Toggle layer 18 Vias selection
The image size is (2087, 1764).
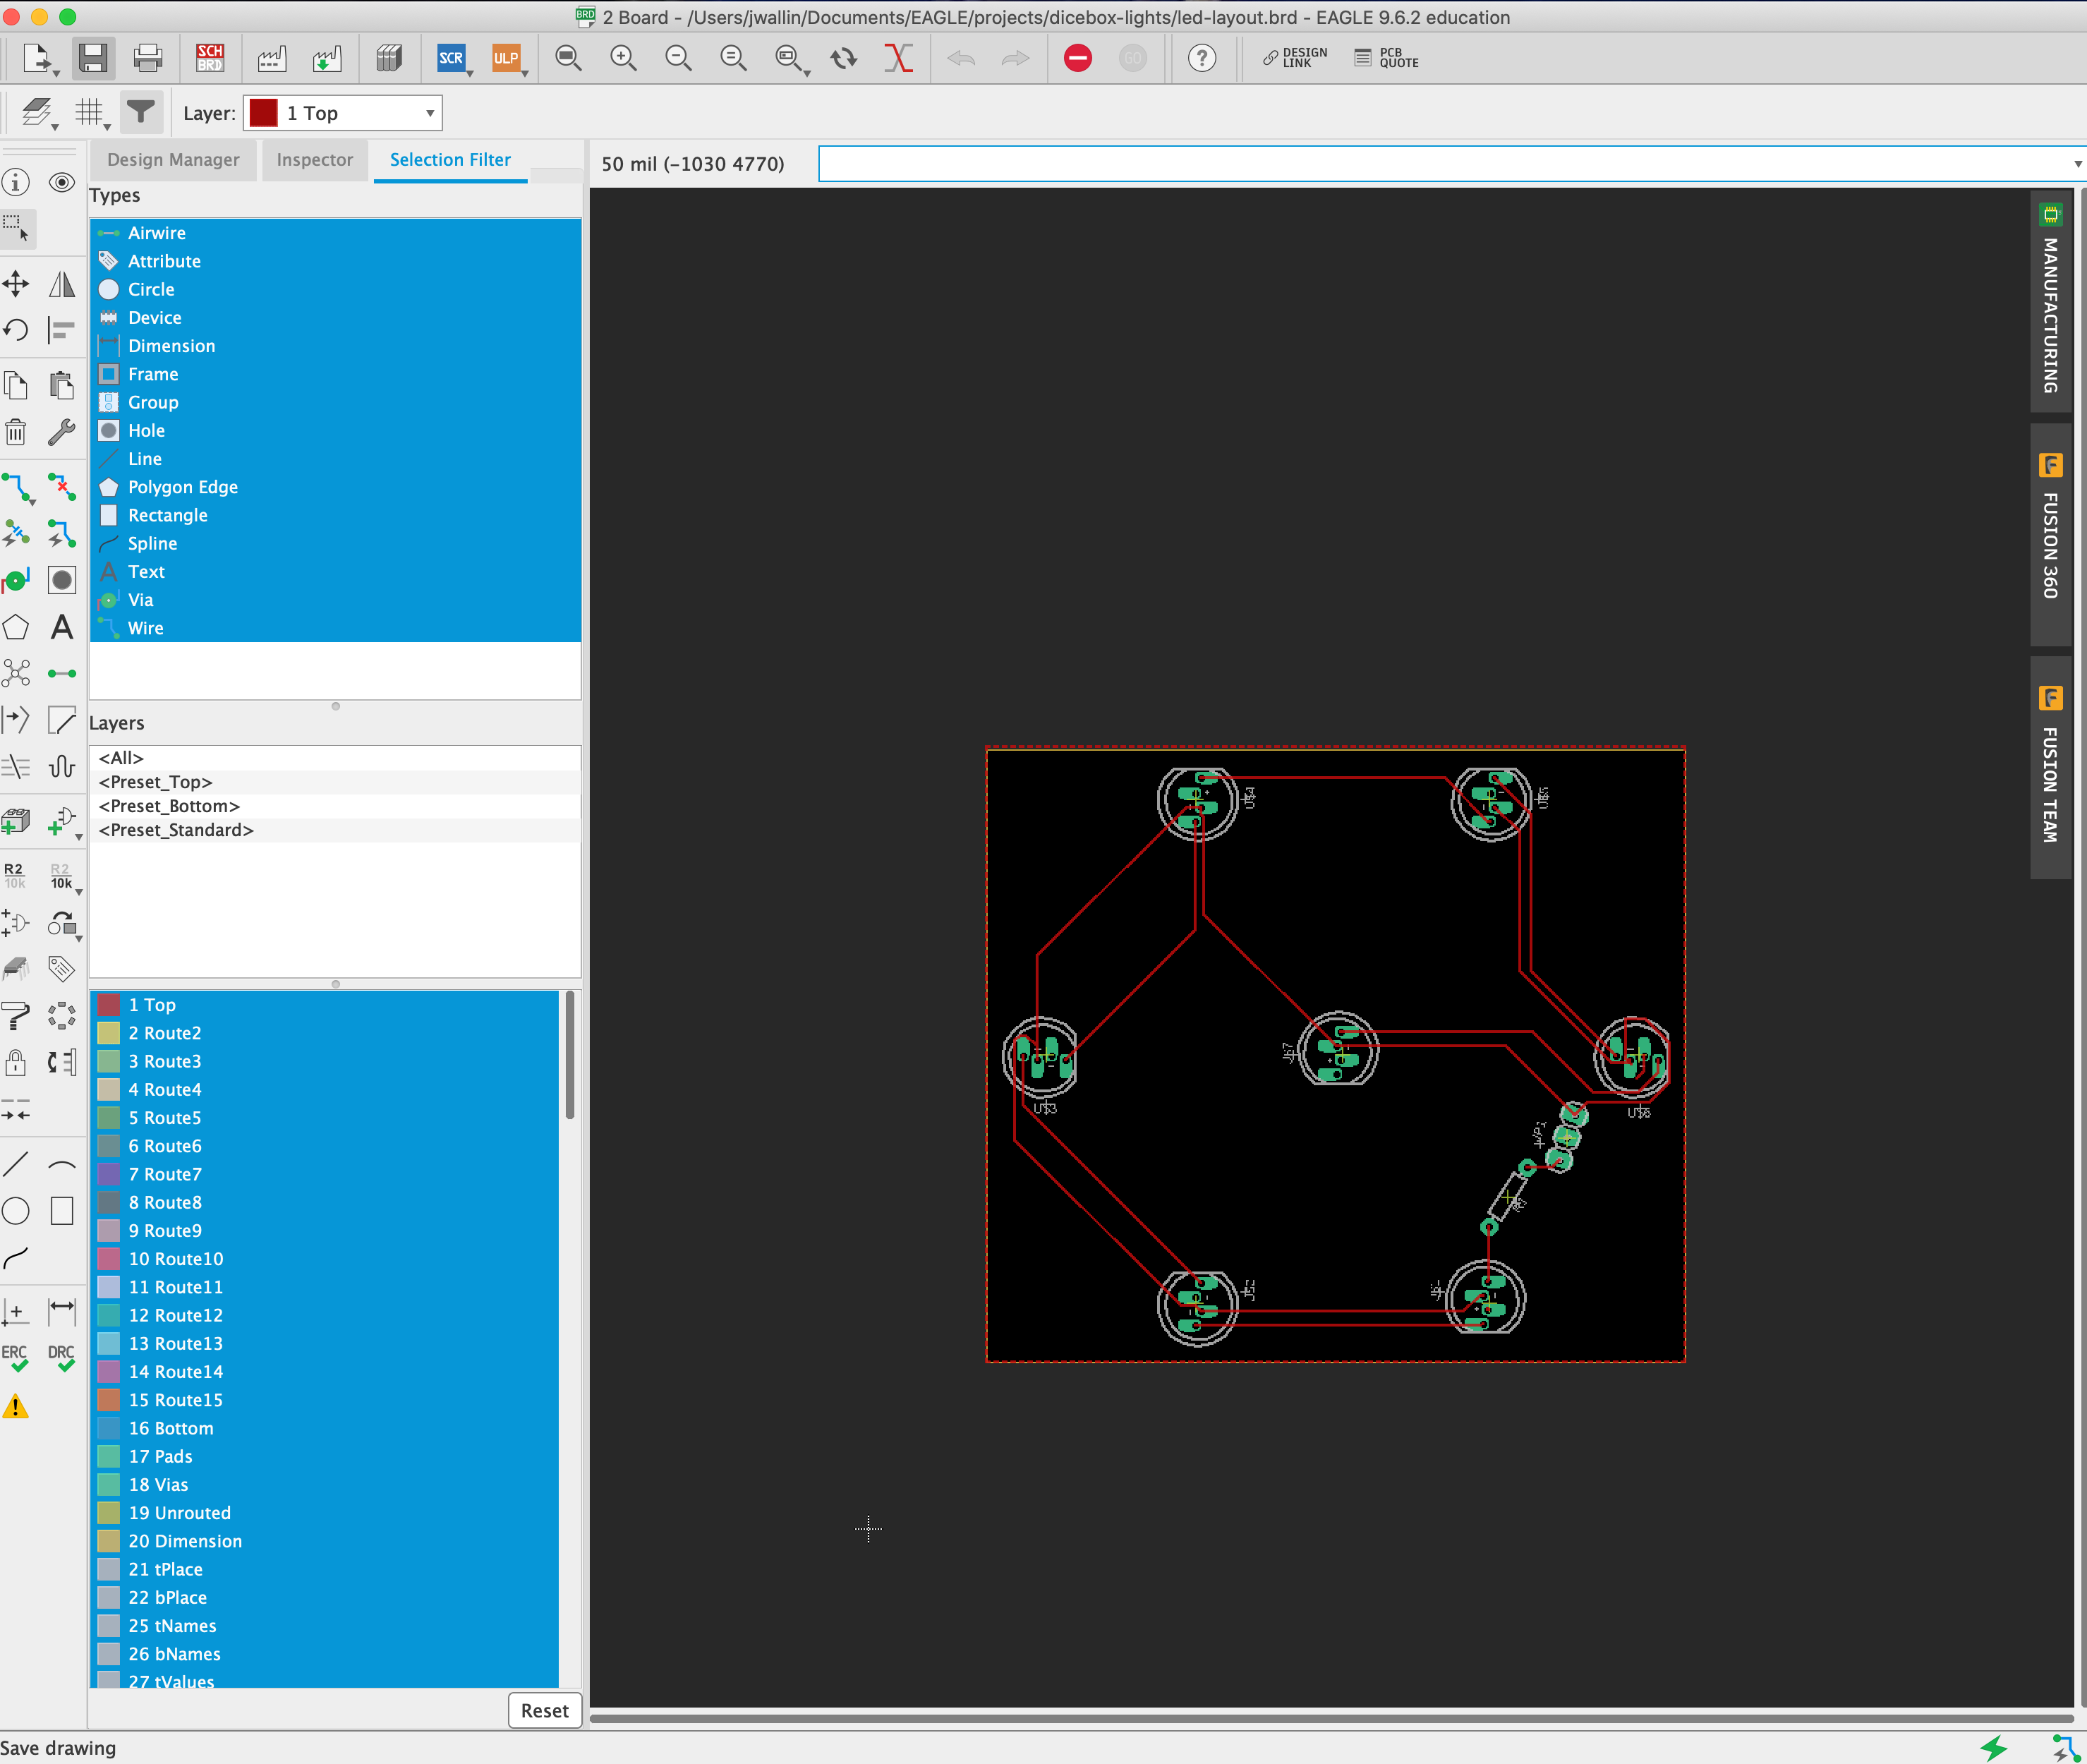point(325,1485)
